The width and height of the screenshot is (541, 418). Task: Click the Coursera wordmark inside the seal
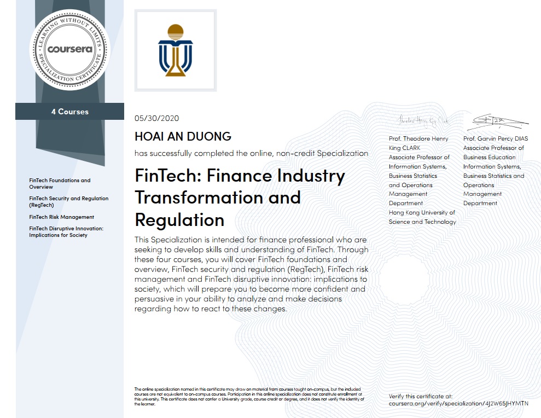coord(69,48)
